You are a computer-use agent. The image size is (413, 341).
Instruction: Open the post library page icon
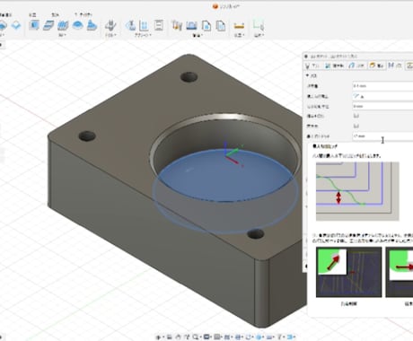tap(206, 25)
